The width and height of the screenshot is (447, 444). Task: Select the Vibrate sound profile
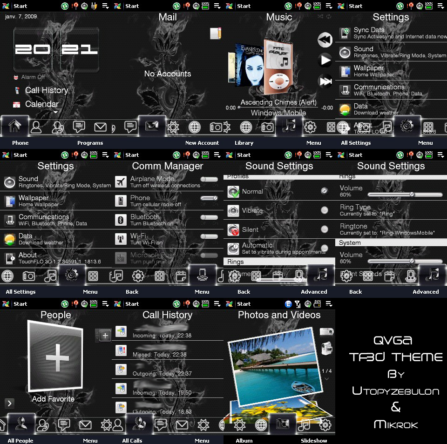[279, 210]
